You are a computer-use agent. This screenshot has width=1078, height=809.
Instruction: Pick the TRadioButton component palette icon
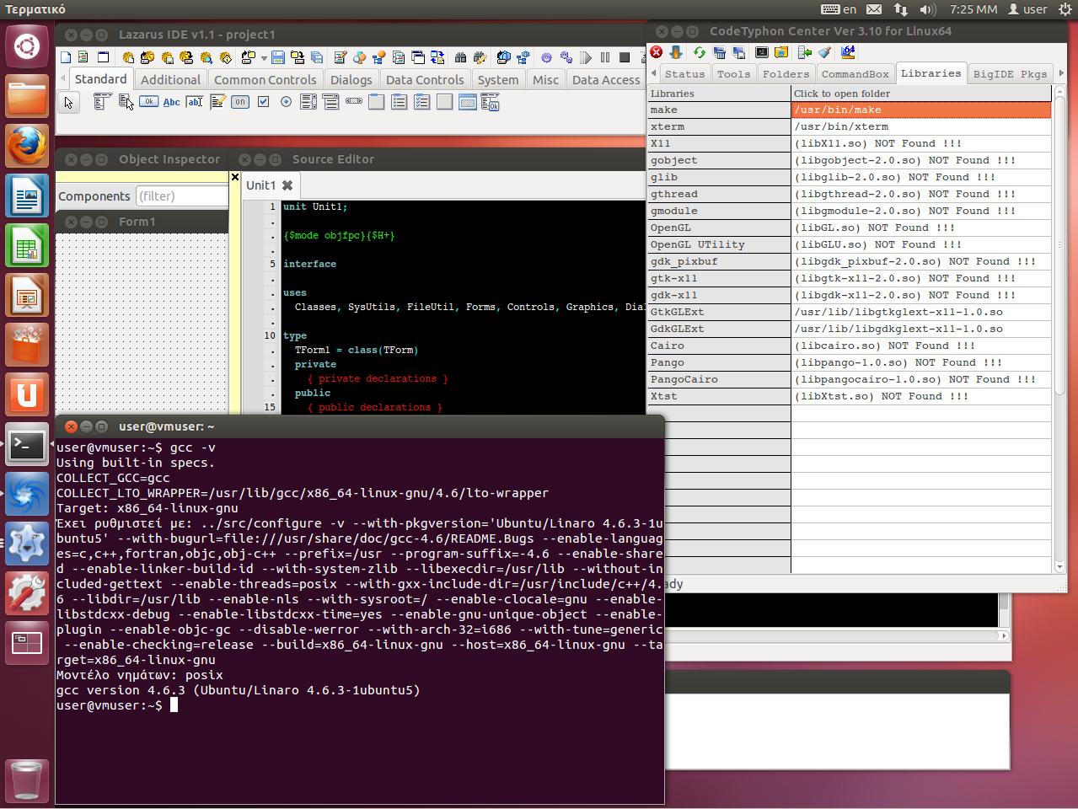[286, 102]
